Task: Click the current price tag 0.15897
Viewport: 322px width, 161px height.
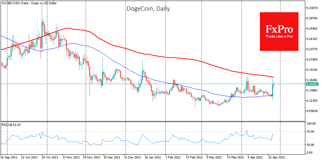Action: [x=311, y=84]
